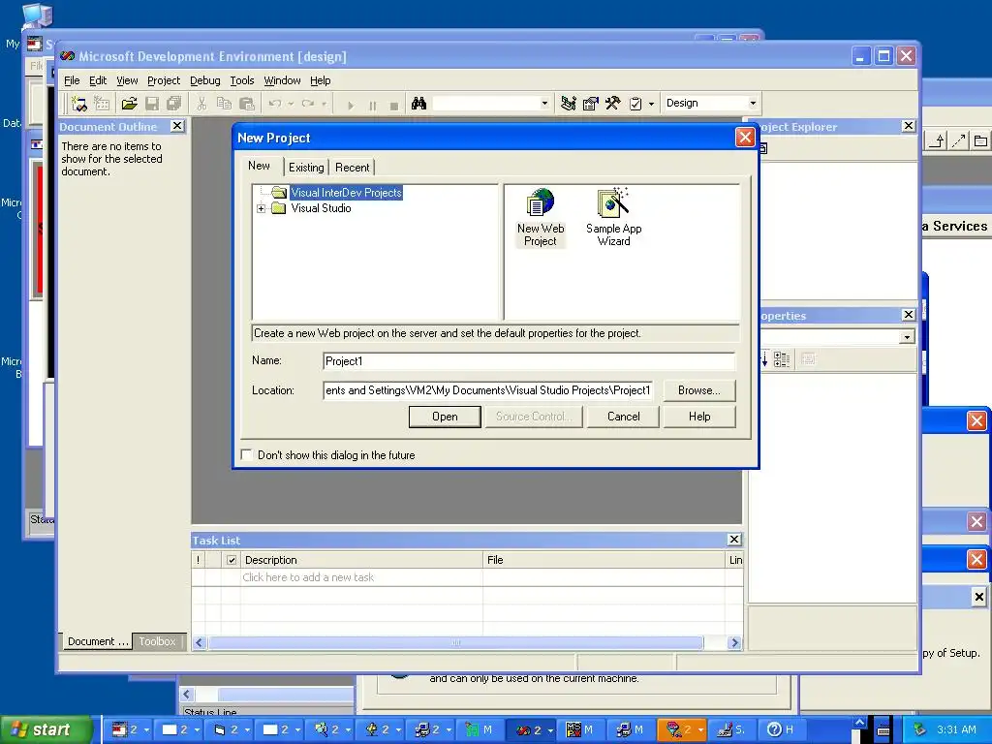992x744 pixels.
Task: Open the View menu
Action: coord(127,80)
